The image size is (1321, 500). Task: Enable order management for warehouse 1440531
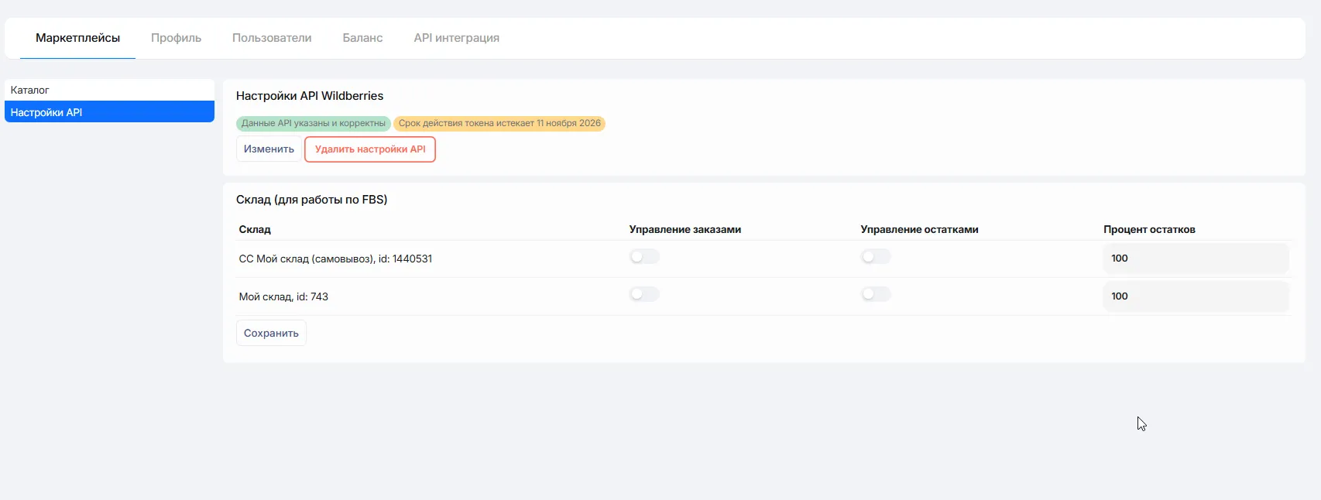[x=644, y=257]
